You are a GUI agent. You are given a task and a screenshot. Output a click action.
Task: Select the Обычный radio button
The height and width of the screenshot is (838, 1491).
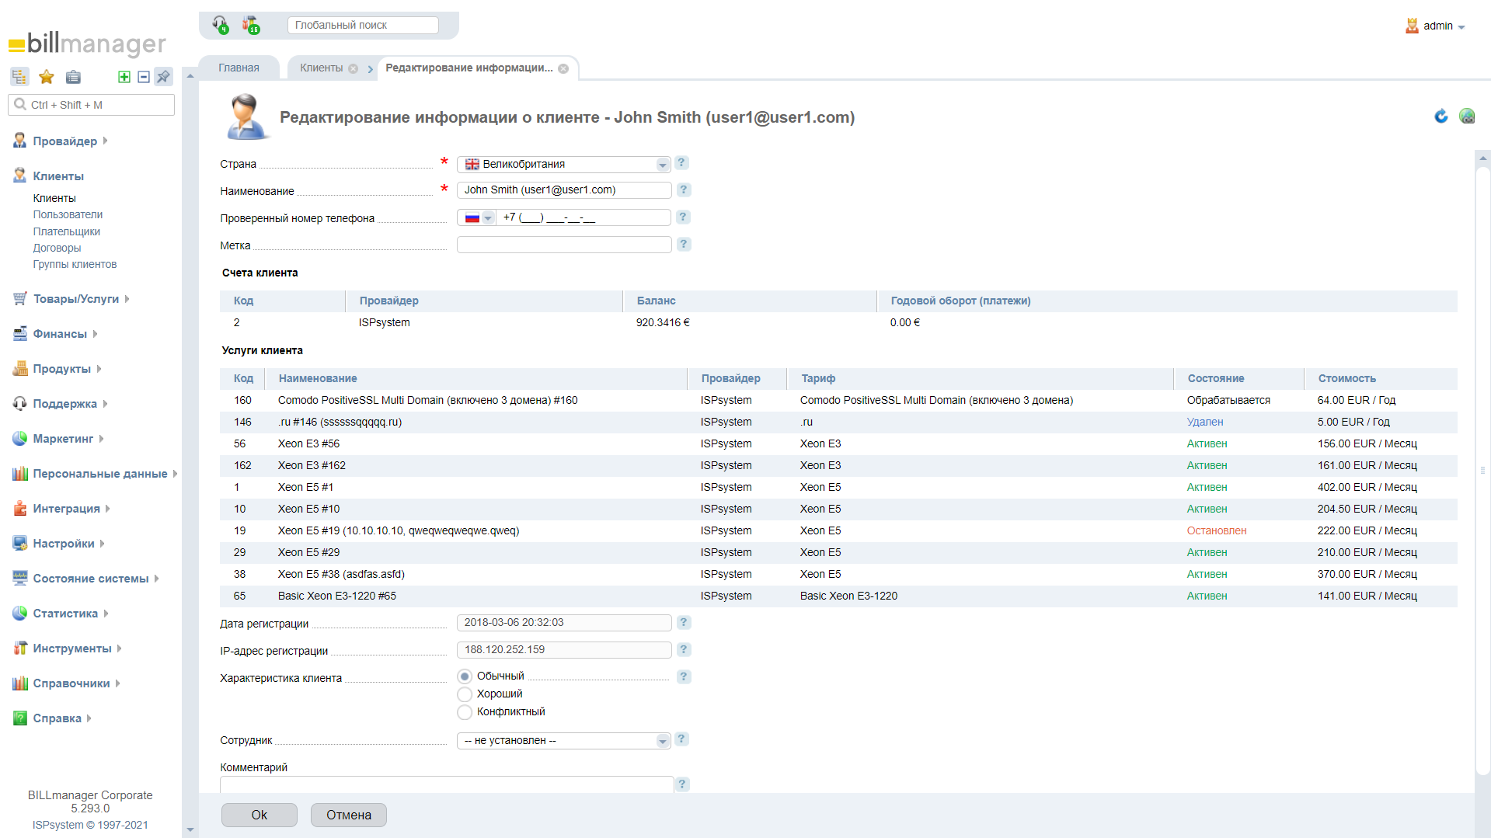465,676
